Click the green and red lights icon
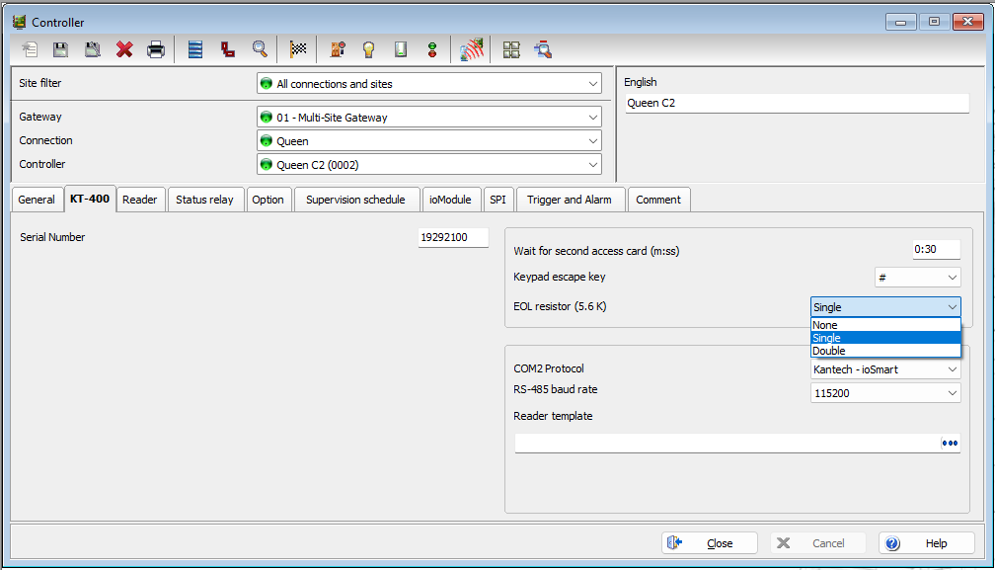 pos(432,49)
